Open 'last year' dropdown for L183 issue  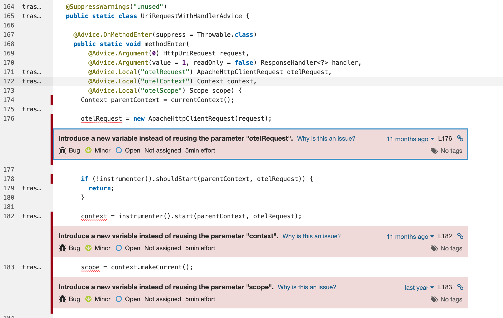[x=419, y=288]
